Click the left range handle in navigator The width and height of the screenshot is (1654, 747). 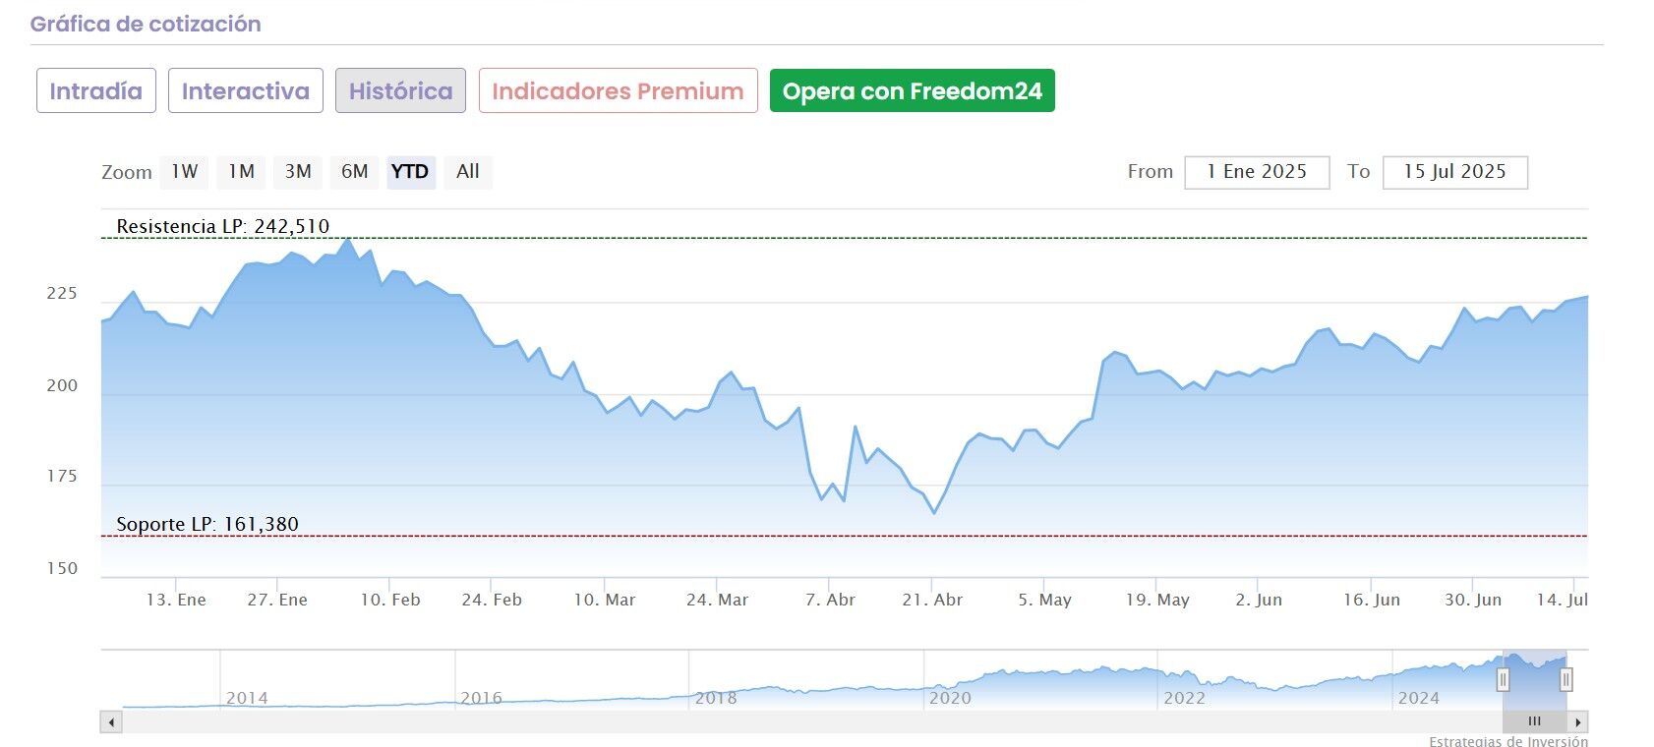[x=1503, y=679]
